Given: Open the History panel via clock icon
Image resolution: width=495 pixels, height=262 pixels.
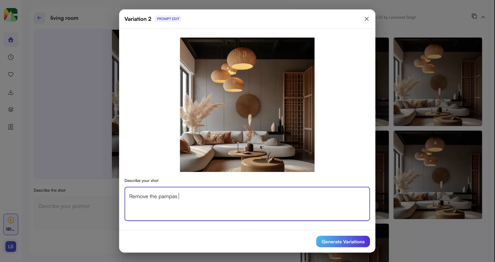Looking at the screenshot, I should coord(11,57).
